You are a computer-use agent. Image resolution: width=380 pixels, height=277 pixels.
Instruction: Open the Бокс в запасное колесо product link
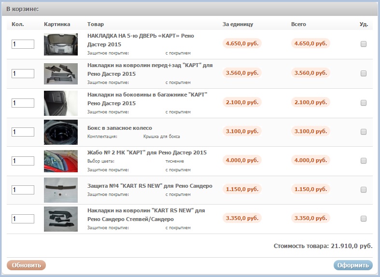tap(120, 128)
